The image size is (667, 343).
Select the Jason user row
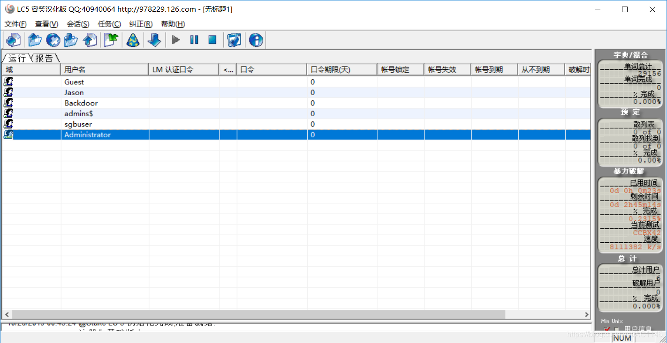(296, 92)
